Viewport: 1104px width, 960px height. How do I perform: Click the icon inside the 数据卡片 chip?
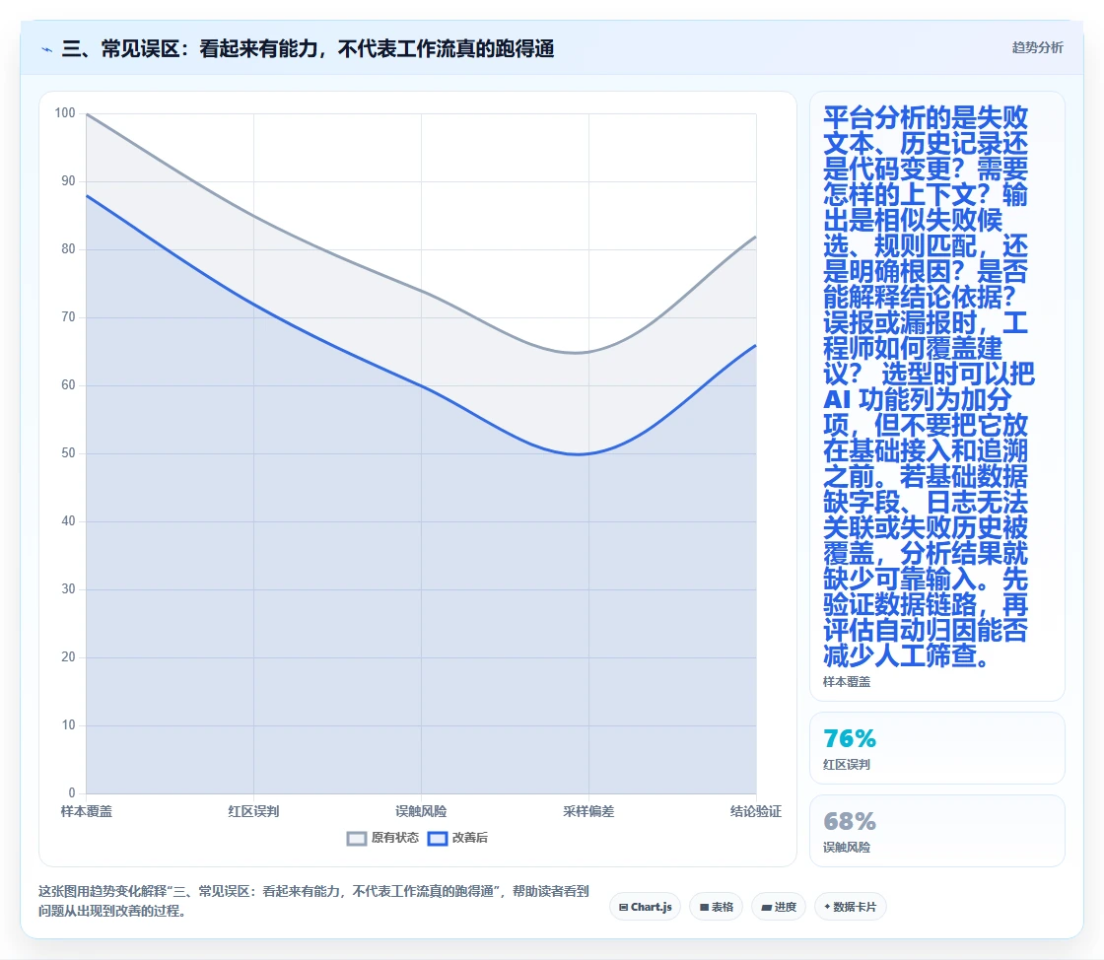[x=827, y=907]
